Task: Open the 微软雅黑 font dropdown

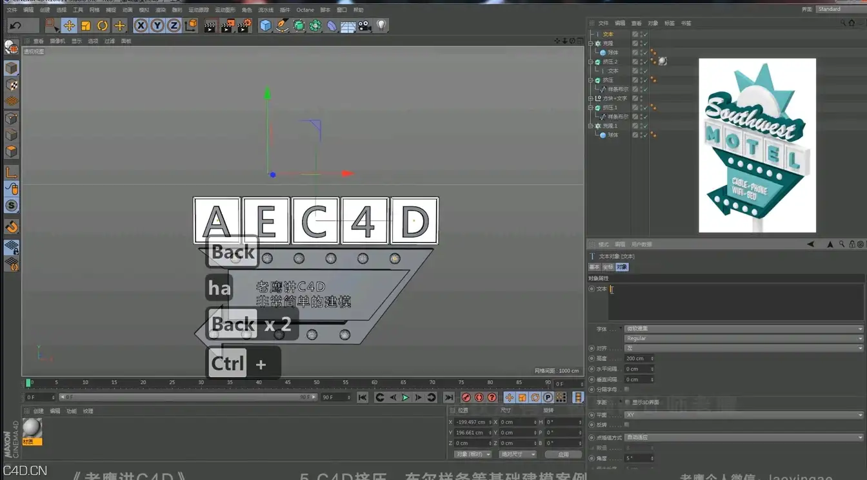Action: click(743, 329)
